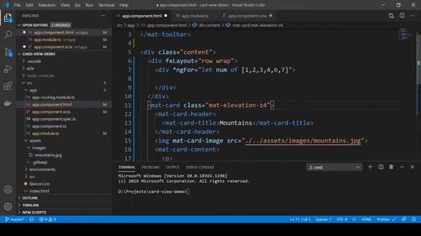Click the master branch indicator
The height and width of the screenshot is (236, 421).
click(x=14, y=220)
